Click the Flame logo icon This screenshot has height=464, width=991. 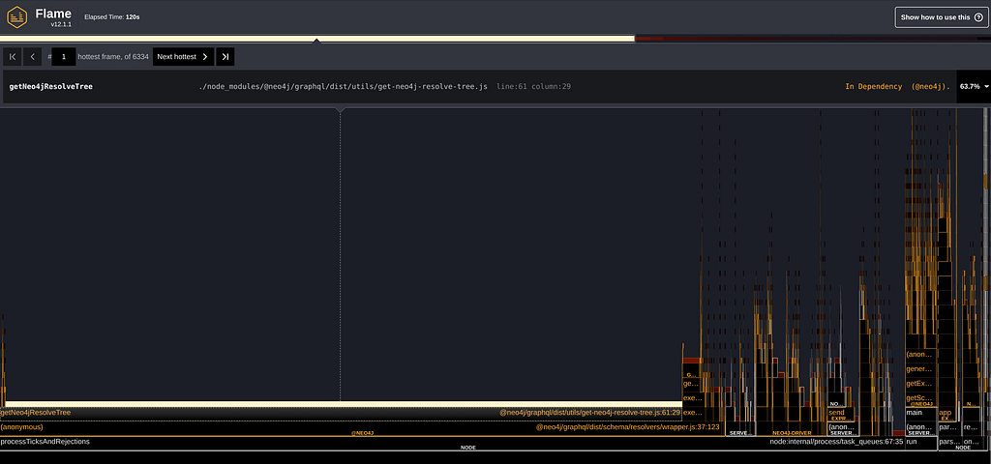17,16
